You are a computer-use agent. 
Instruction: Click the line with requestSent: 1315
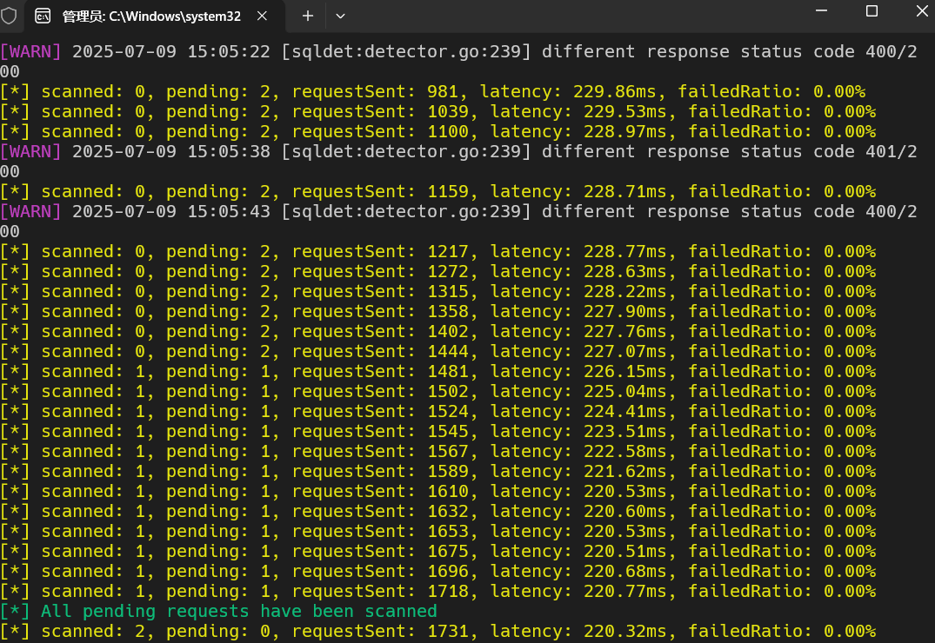[x=438, y=291]
